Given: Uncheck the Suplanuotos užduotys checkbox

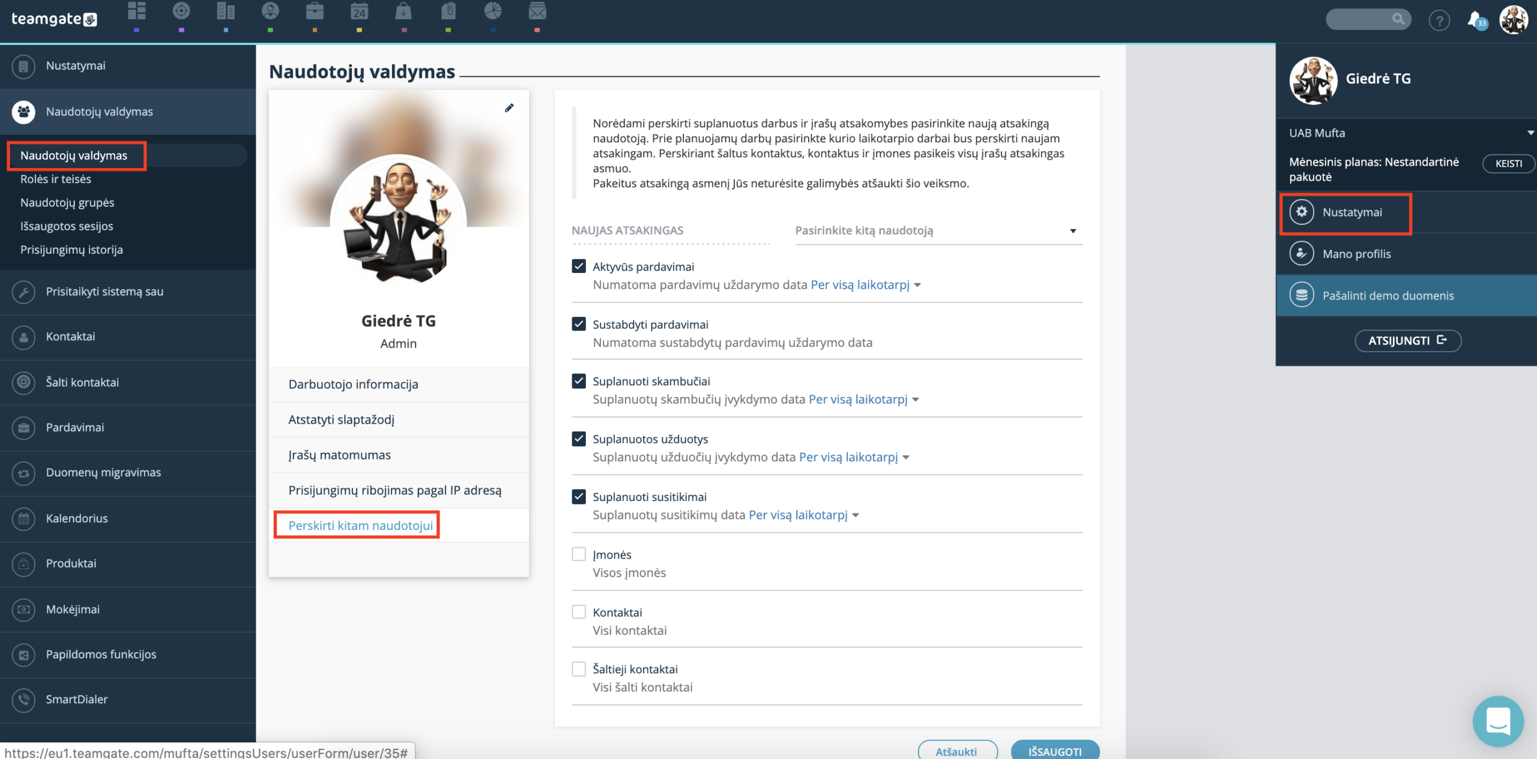Looking at the screenshot, I should pyautogui.click(x=579, y=439).
